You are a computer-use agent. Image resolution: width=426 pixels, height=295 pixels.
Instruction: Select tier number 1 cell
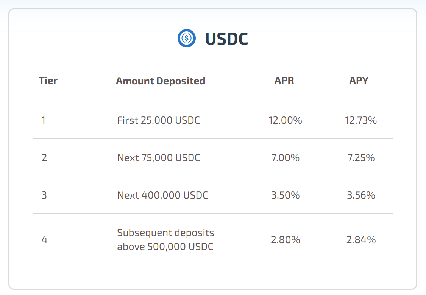coord(43,120)
